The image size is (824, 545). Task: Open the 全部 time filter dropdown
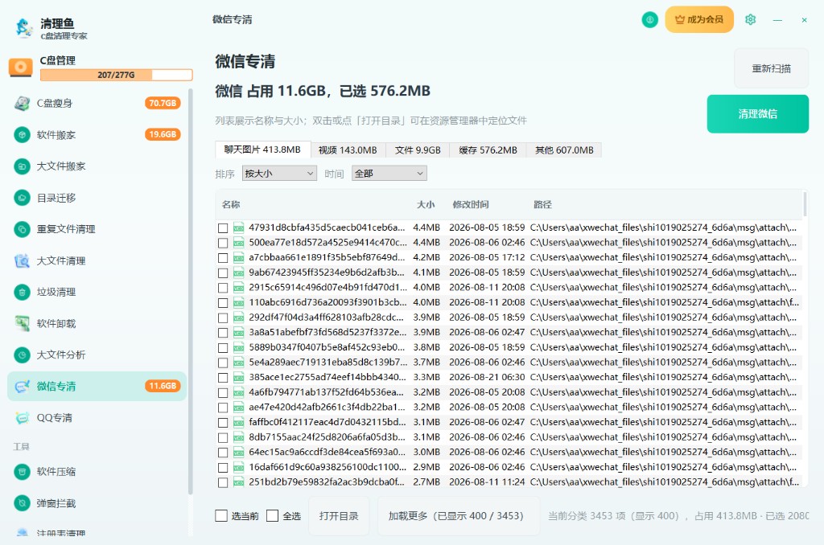pyautogui.click(x=389, y=174)
